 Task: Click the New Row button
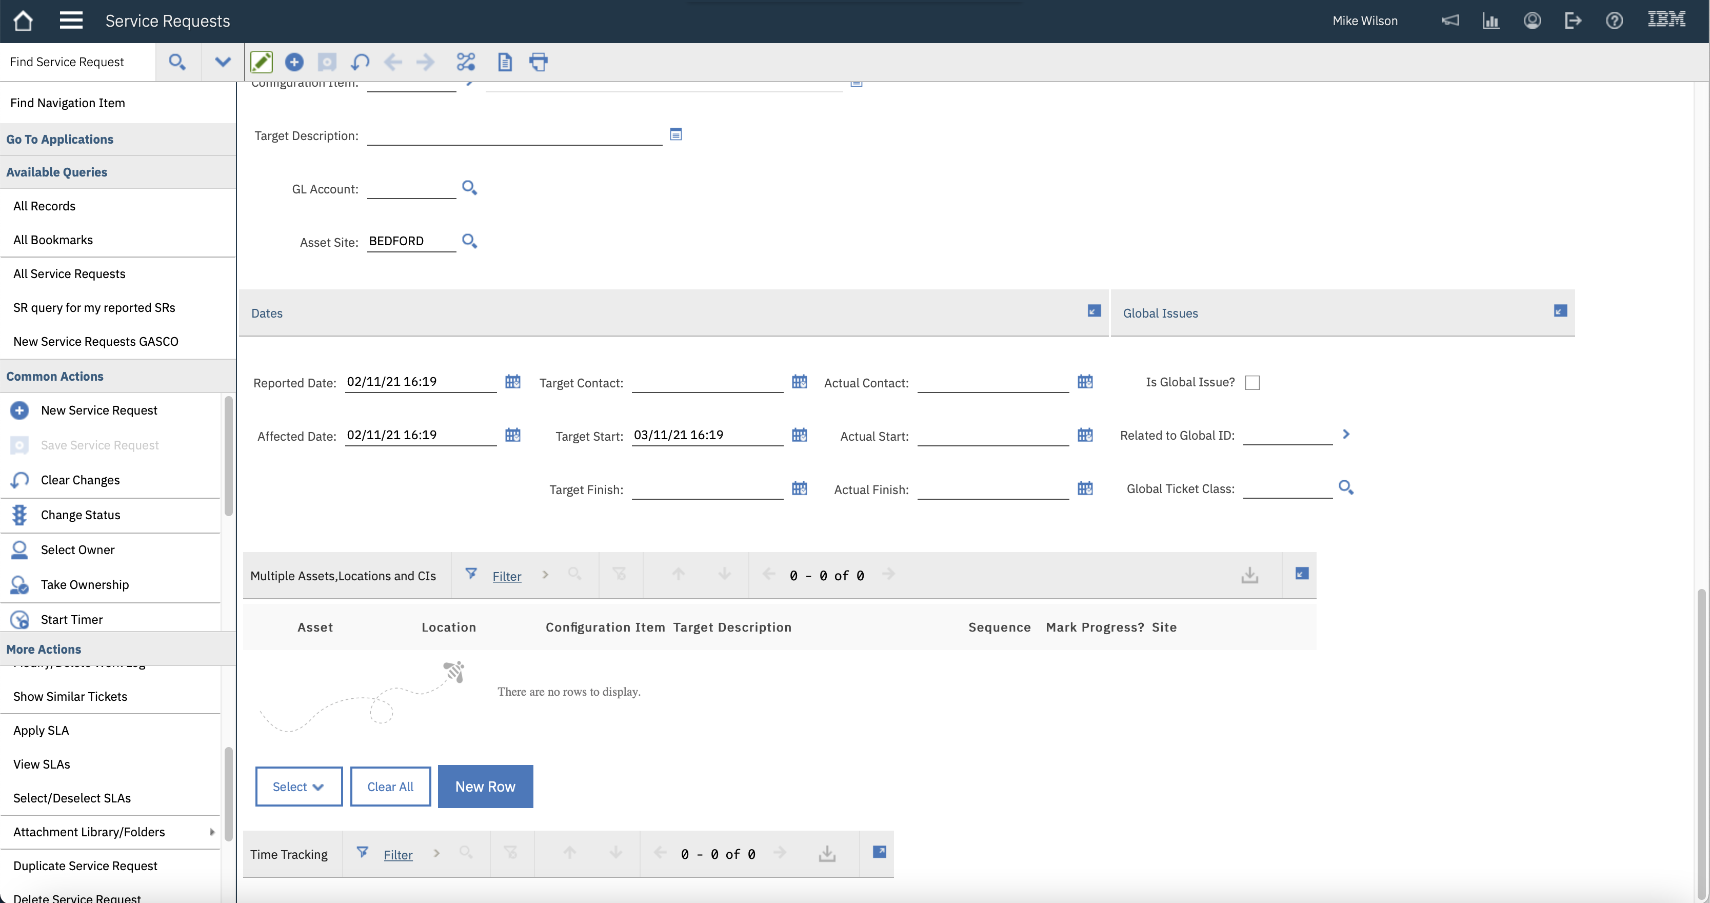click(x=485, y=787)
